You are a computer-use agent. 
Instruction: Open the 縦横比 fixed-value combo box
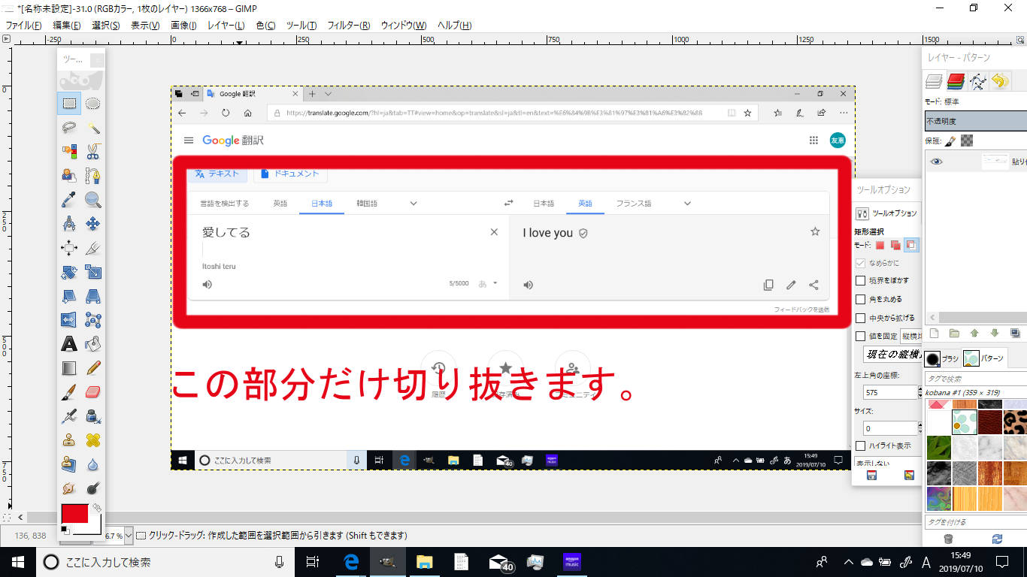[x=911, y=336]
